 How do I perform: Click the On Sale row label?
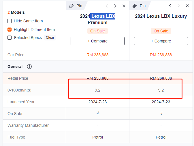pyautogui.click(x=15, y=114)
